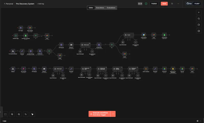Switch to the Executions tab
Viewport: 204px width, 123px height.
[100, 8]
